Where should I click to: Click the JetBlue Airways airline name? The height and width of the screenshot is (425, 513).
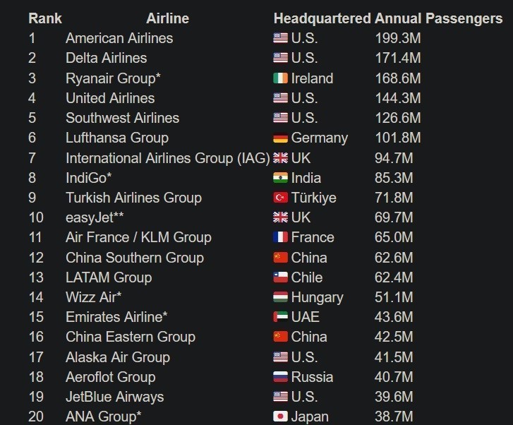(114, 397)
